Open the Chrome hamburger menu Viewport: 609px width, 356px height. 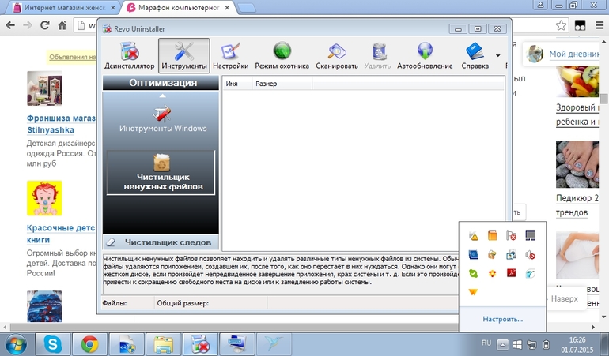click(600, 25)
